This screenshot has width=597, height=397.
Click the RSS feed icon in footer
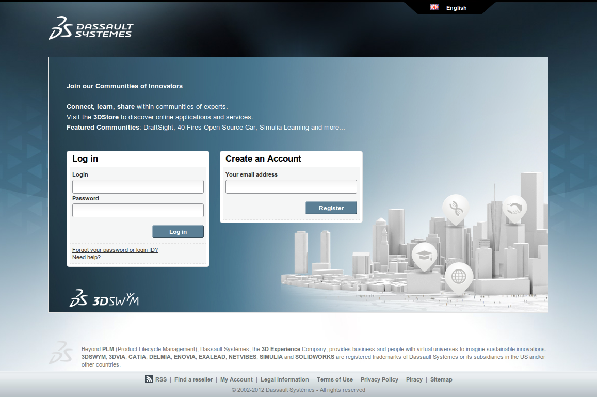[149, 379]
